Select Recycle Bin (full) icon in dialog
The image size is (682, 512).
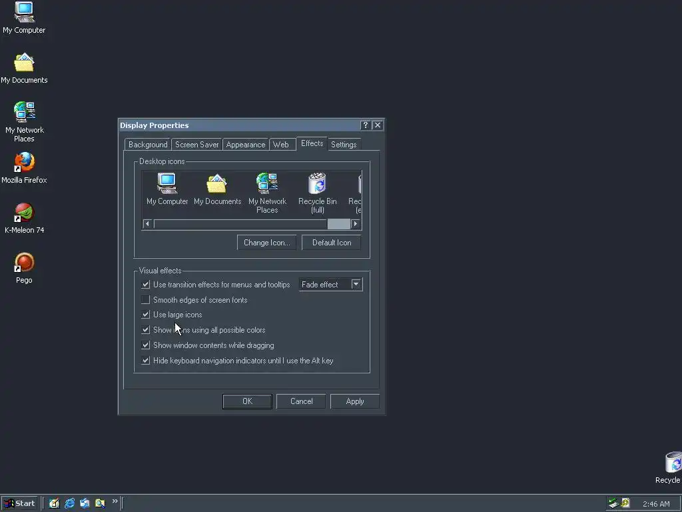pyautogui.click(x=317, y=193)
